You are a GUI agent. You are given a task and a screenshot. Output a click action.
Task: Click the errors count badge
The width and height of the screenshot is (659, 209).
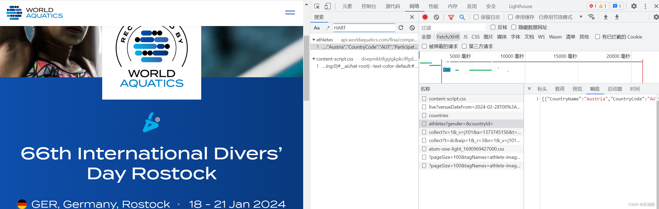(x=593, y=6)
